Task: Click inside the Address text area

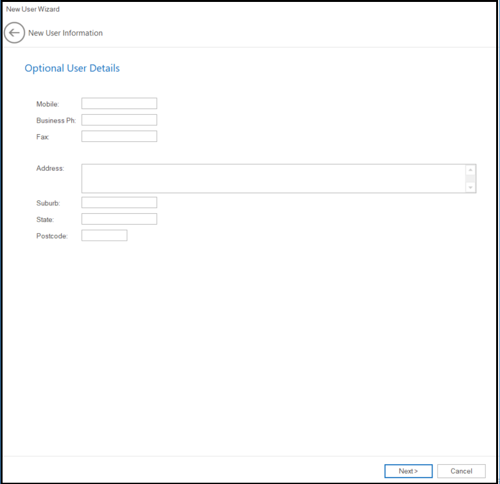Action: pyautogui.click(x=273, y=178)
